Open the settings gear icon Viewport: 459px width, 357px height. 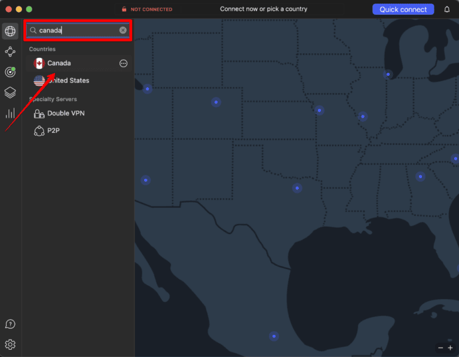[10, 344]
